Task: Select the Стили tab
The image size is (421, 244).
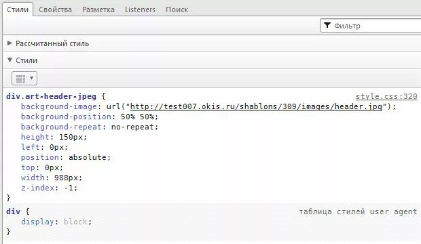Action: (x=18, y=9)
